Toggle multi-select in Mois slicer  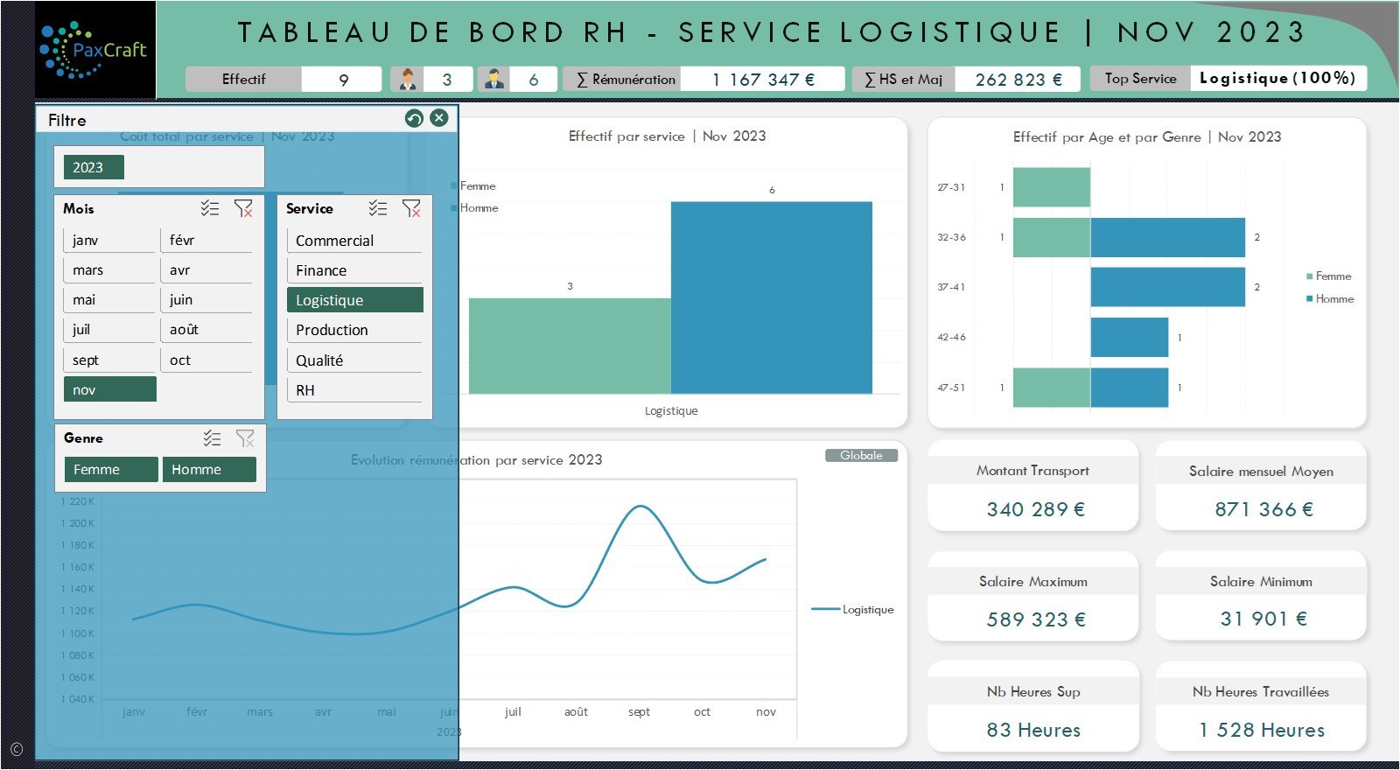(x=210, y=208)
